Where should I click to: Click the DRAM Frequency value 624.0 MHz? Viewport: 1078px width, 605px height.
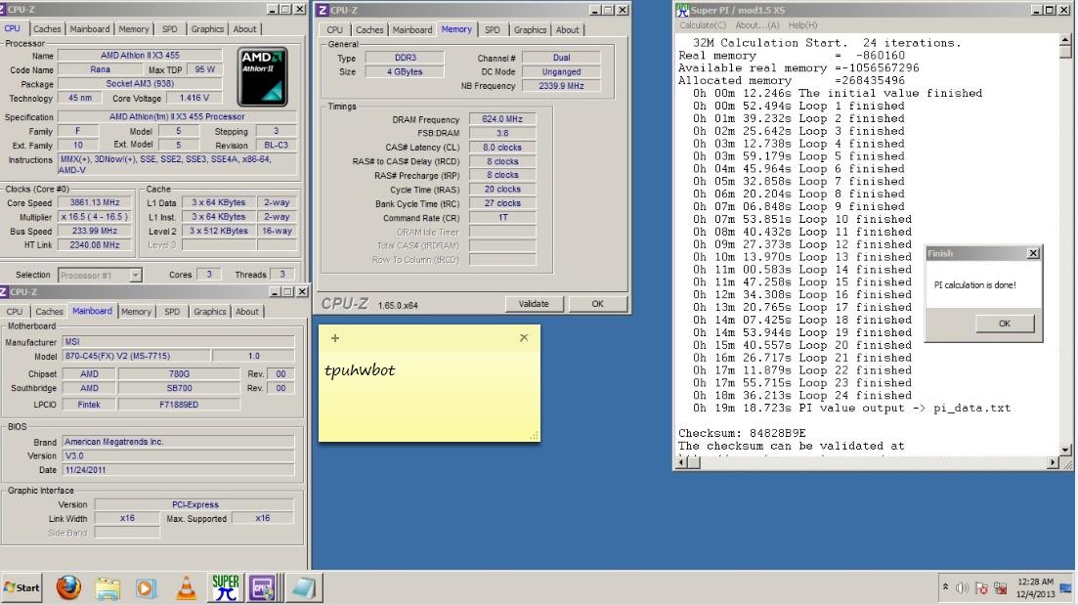(502, 119)
